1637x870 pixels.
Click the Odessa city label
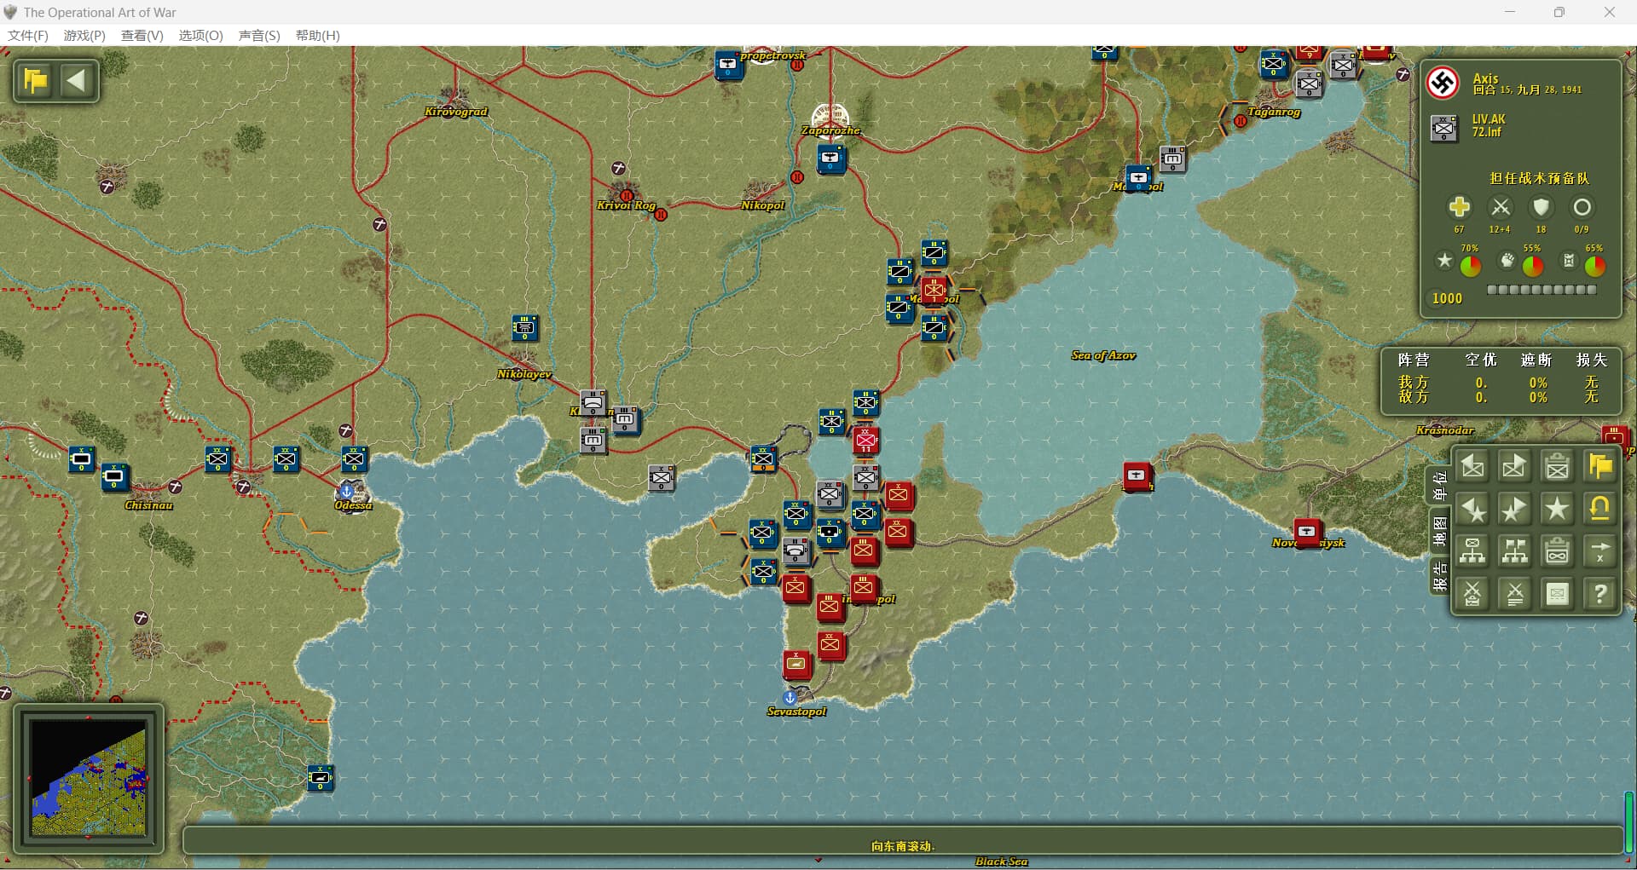353,504
